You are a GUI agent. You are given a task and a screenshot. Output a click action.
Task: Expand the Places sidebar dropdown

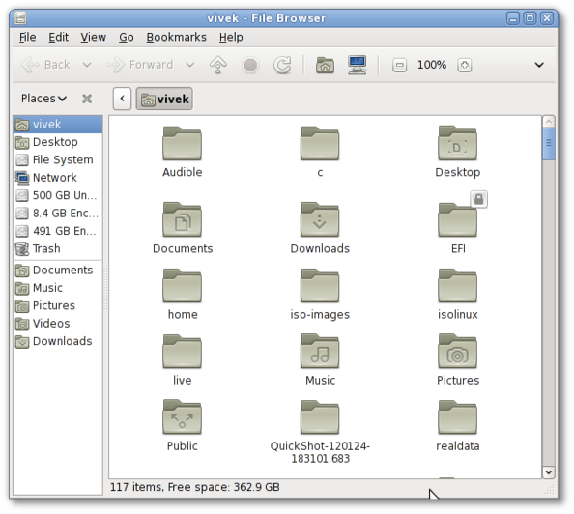[x=43, y=99]
